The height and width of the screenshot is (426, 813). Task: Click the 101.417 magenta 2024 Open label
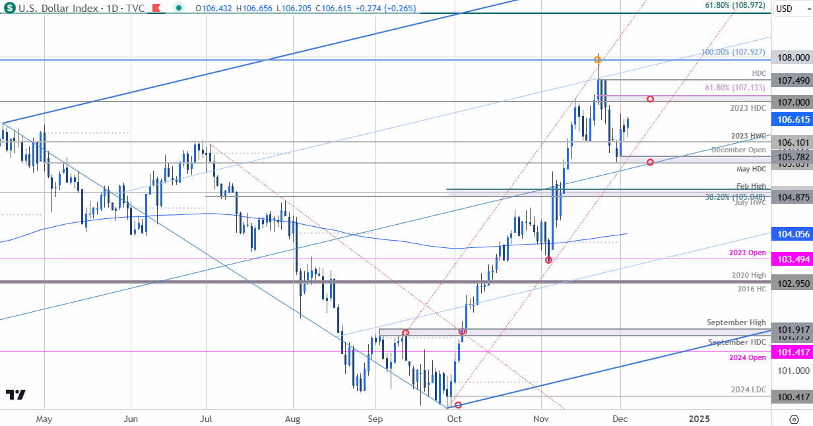[791, 352]
